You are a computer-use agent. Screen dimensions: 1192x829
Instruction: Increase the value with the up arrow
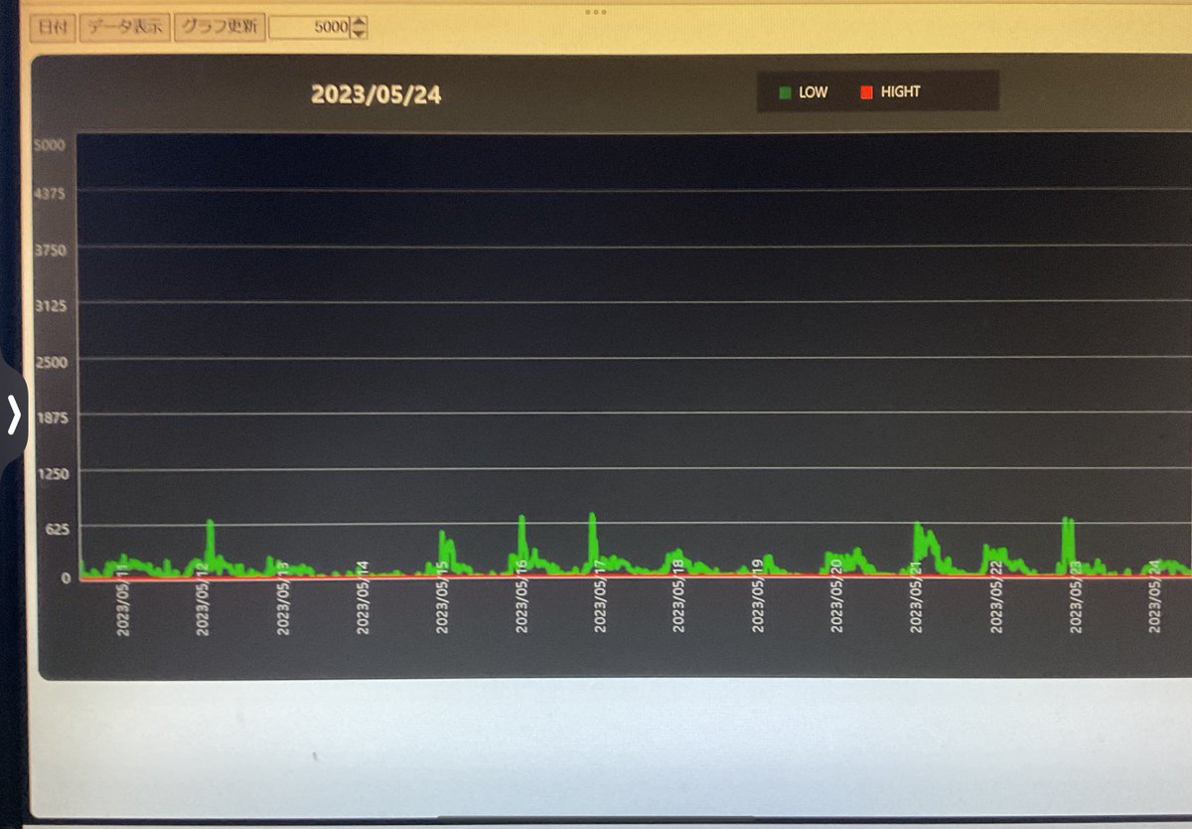[x=360, y=22]
